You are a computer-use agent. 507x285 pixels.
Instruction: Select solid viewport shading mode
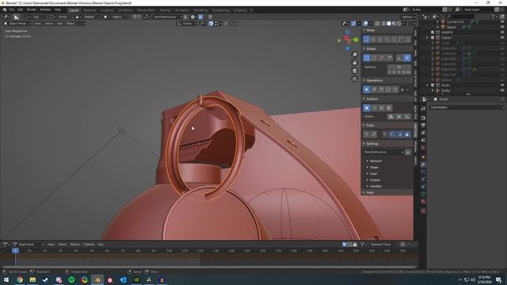[389, 24]
